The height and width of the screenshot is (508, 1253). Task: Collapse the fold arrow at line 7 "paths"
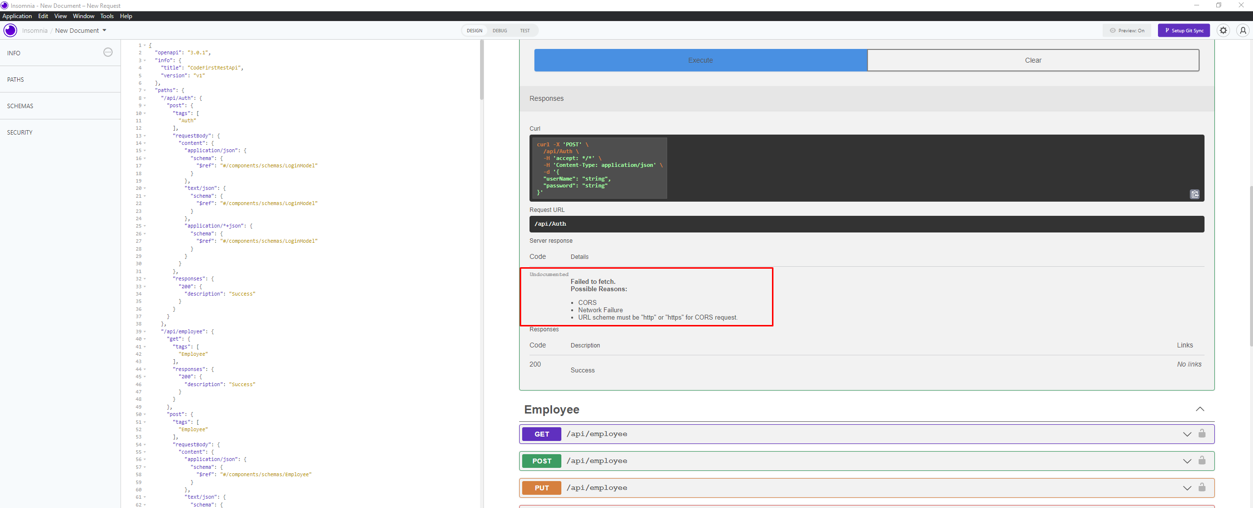pos(145,91)
